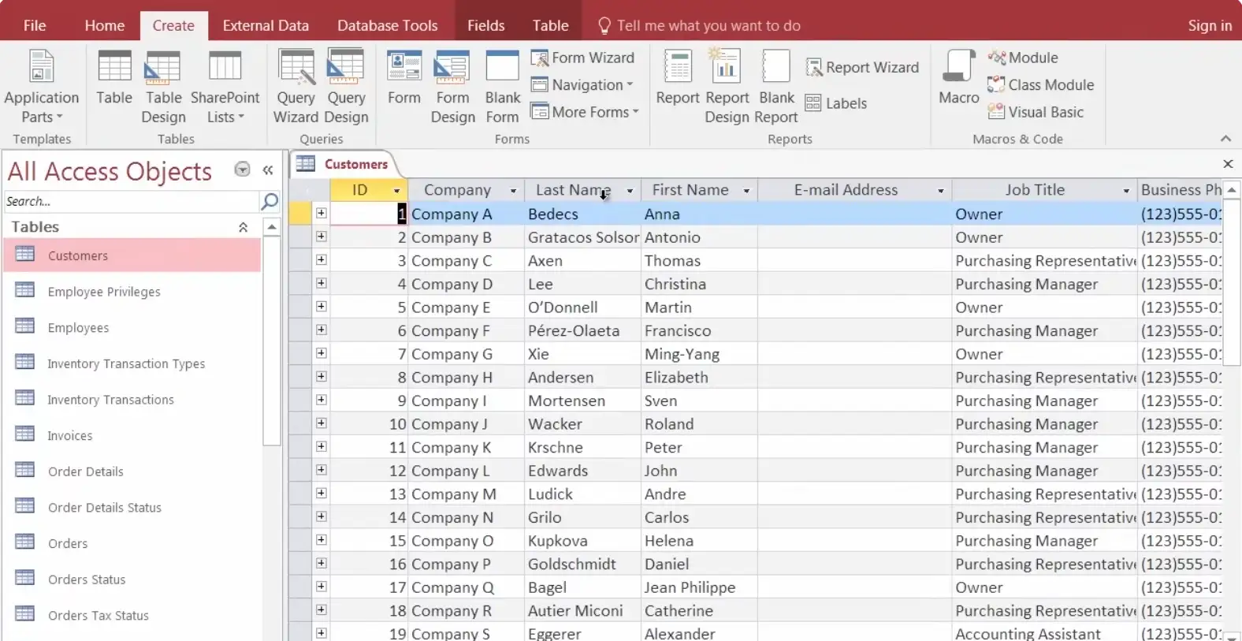
Task: Expand the plus box for Company E row
Action: pos(321,307)
